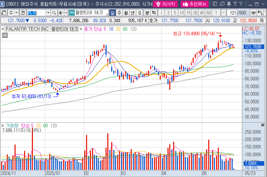Open the stock code history dropdown arrow

[x=48, y=13]
